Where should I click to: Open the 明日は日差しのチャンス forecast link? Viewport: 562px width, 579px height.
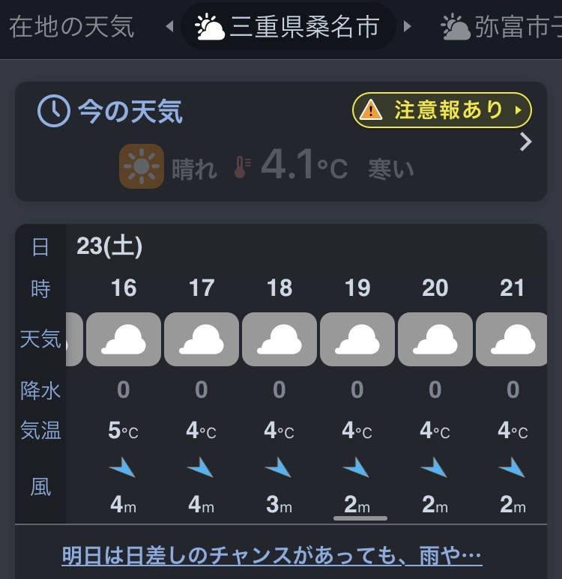coord(271,556)
